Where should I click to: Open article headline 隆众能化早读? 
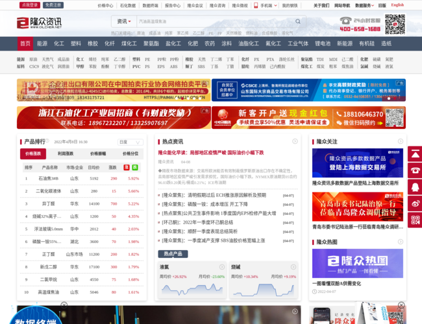211,153
